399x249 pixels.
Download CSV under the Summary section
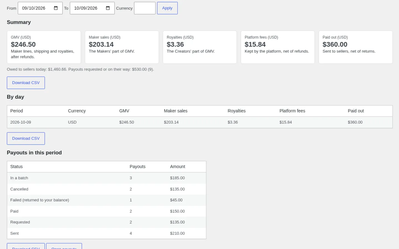(26, 83)
